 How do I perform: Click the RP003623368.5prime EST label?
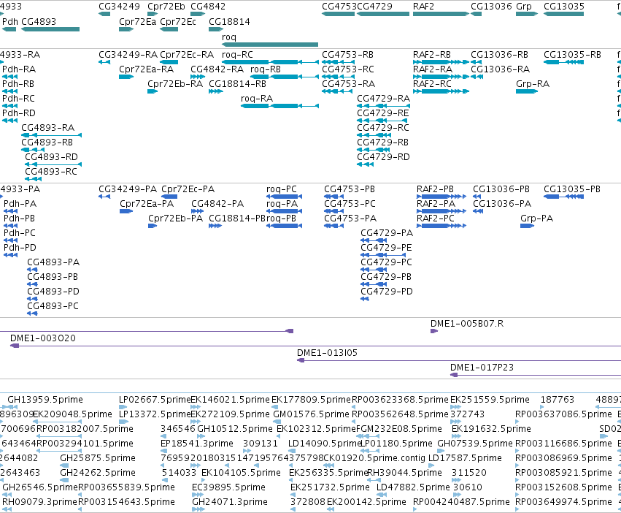coord(400,400)
